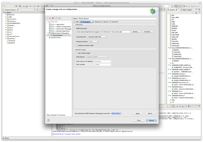Open JTAG Device dropdown
The height and width of the screenshot is (142, 203).
[x=97, y=57]
